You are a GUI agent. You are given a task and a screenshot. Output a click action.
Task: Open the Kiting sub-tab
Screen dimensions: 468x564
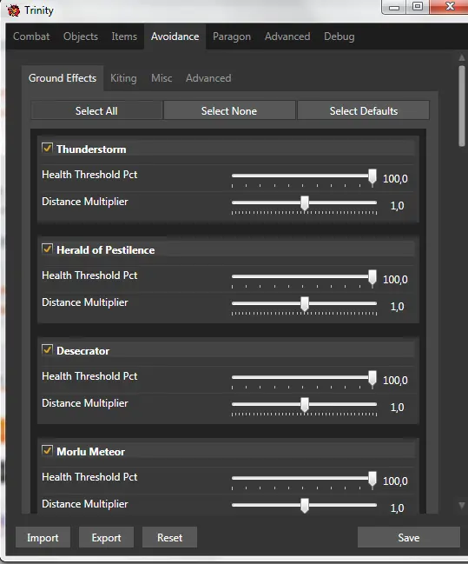click(123, 78)
